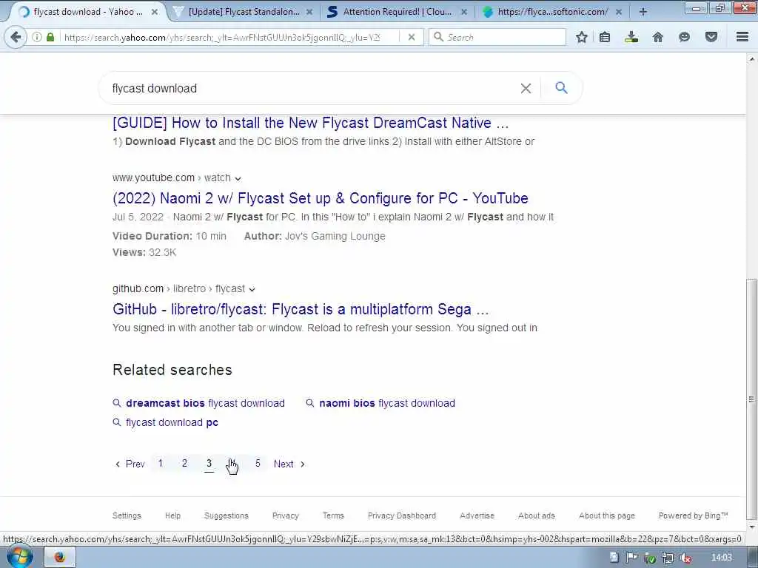This screenshot has height=568, width=758.
Task: Go to results page 1
Action: click(161, 463)
